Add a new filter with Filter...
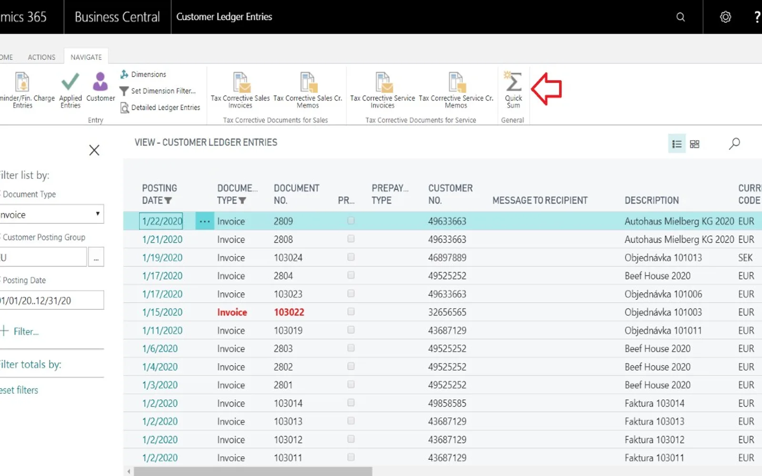This screenshot has height=476, width=762. [x=20, y=331]
